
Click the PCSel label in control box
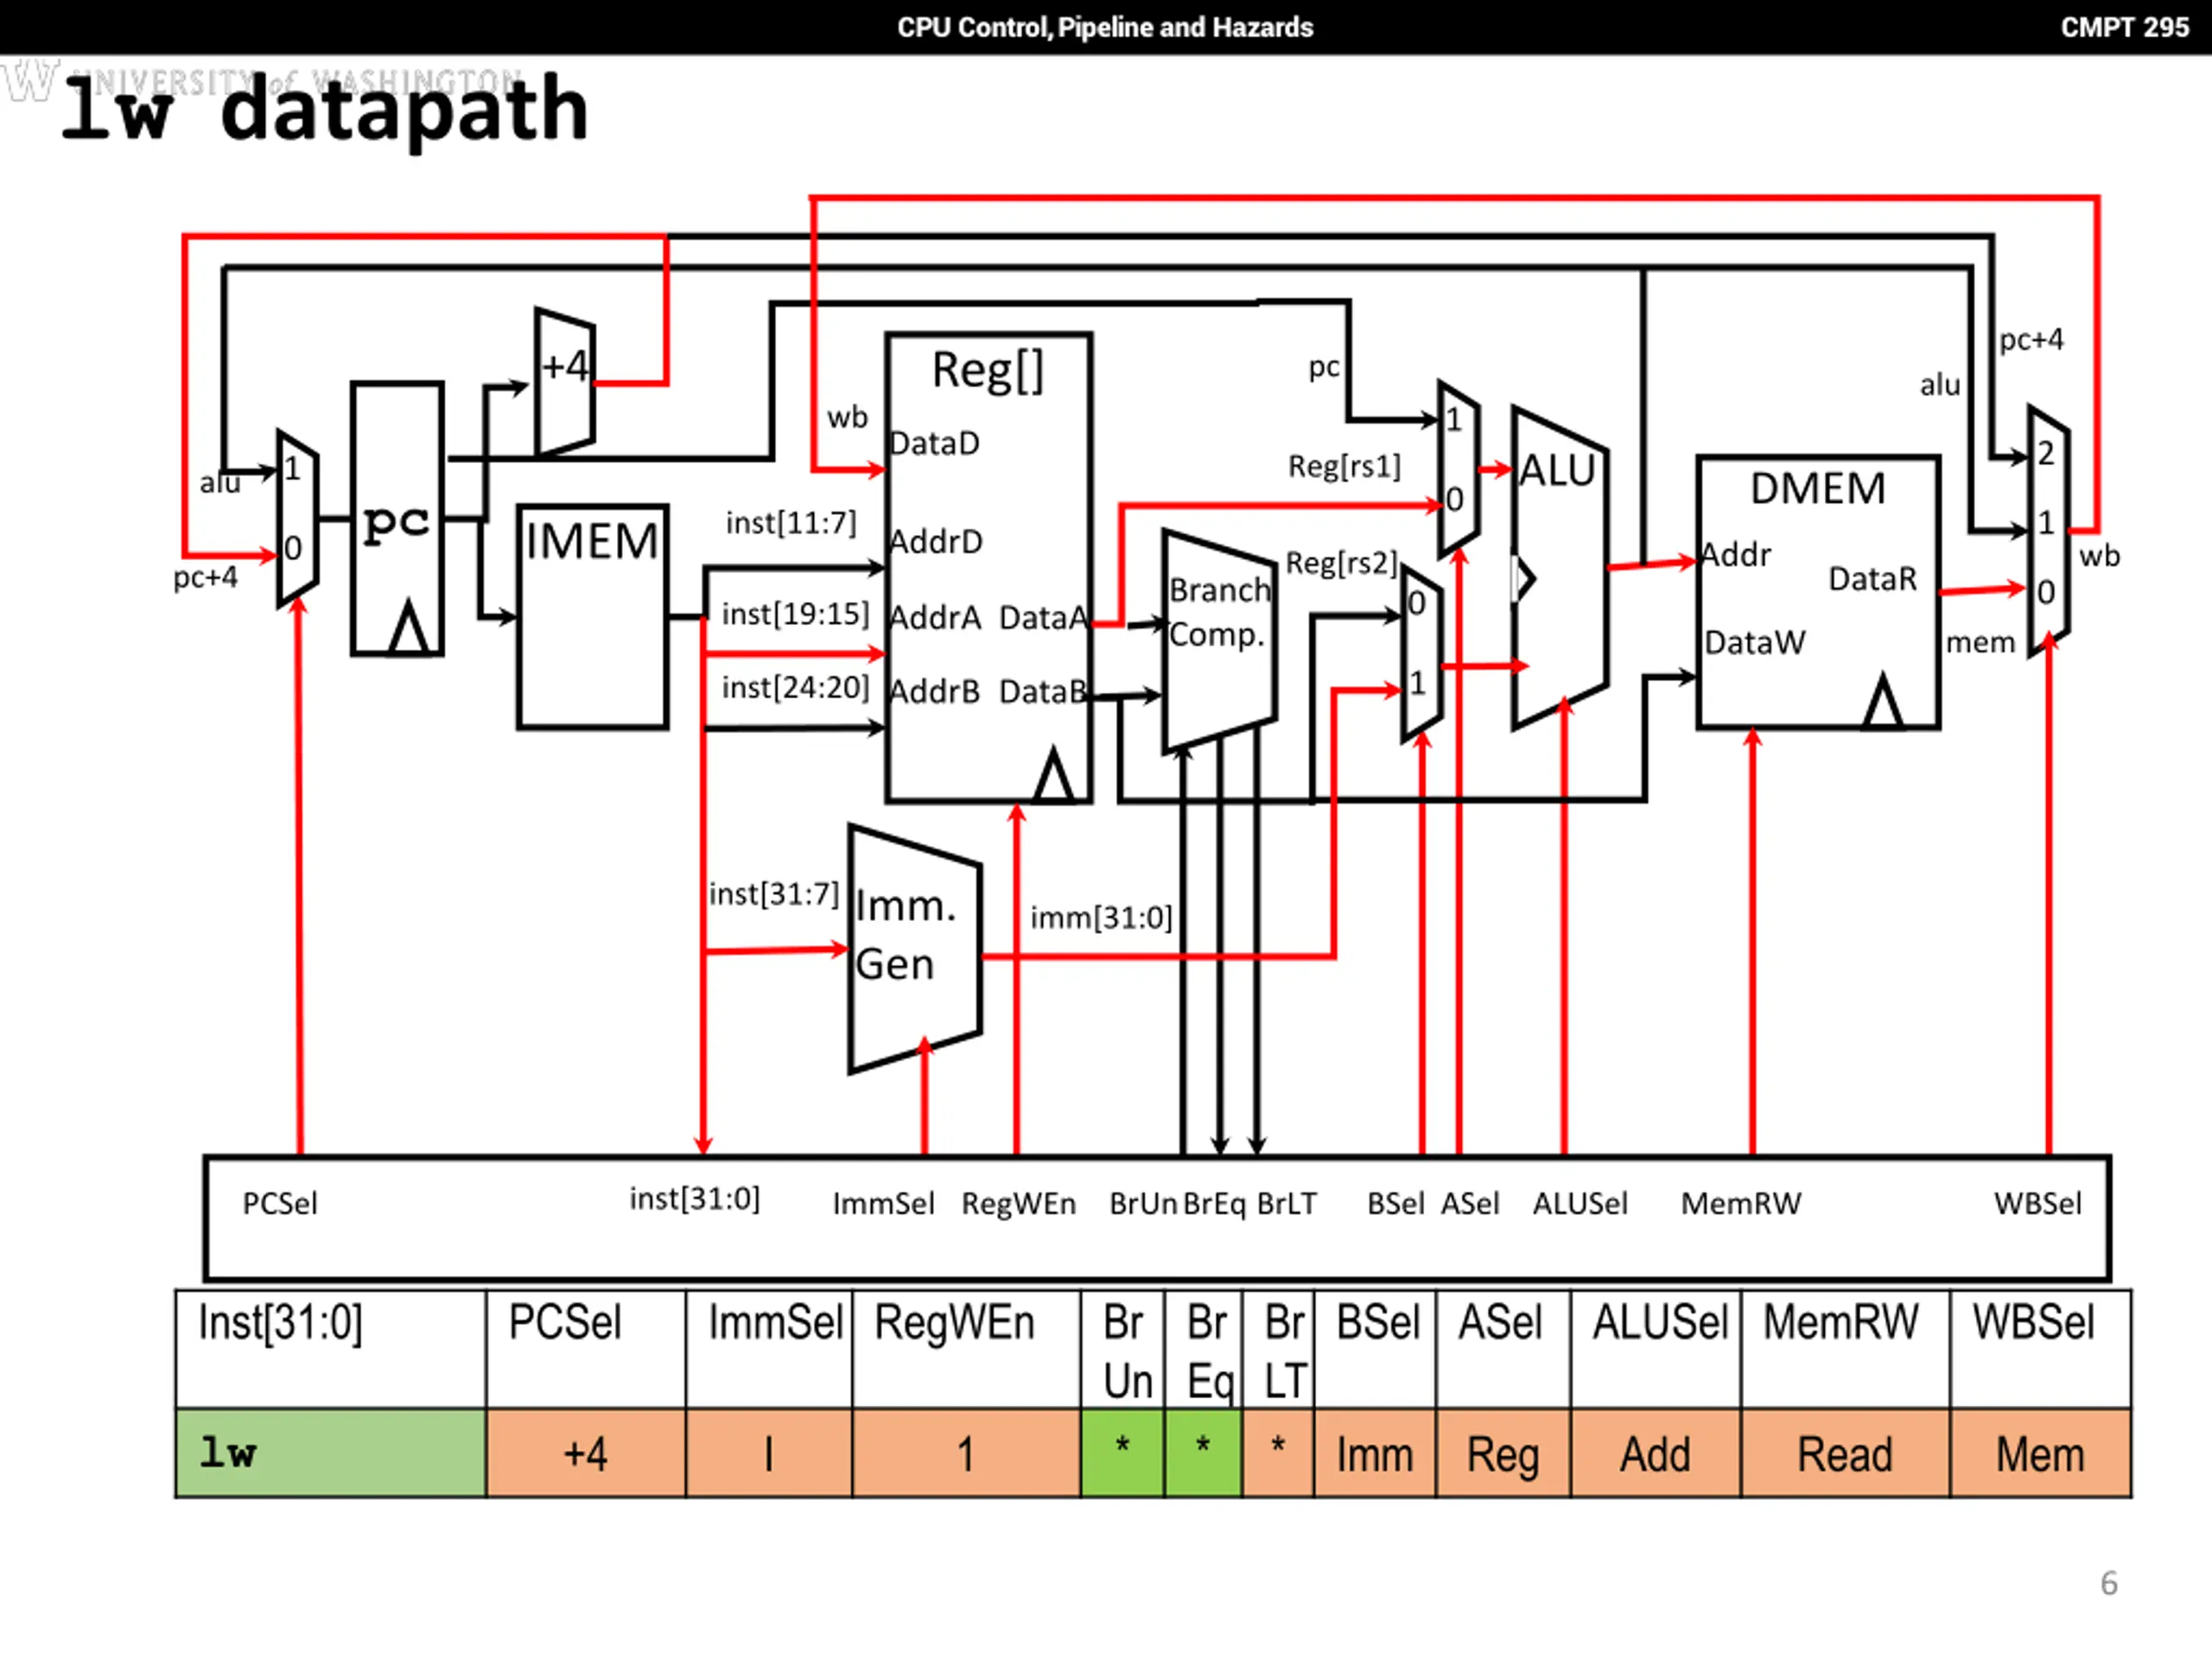[x=280, y=1203]
